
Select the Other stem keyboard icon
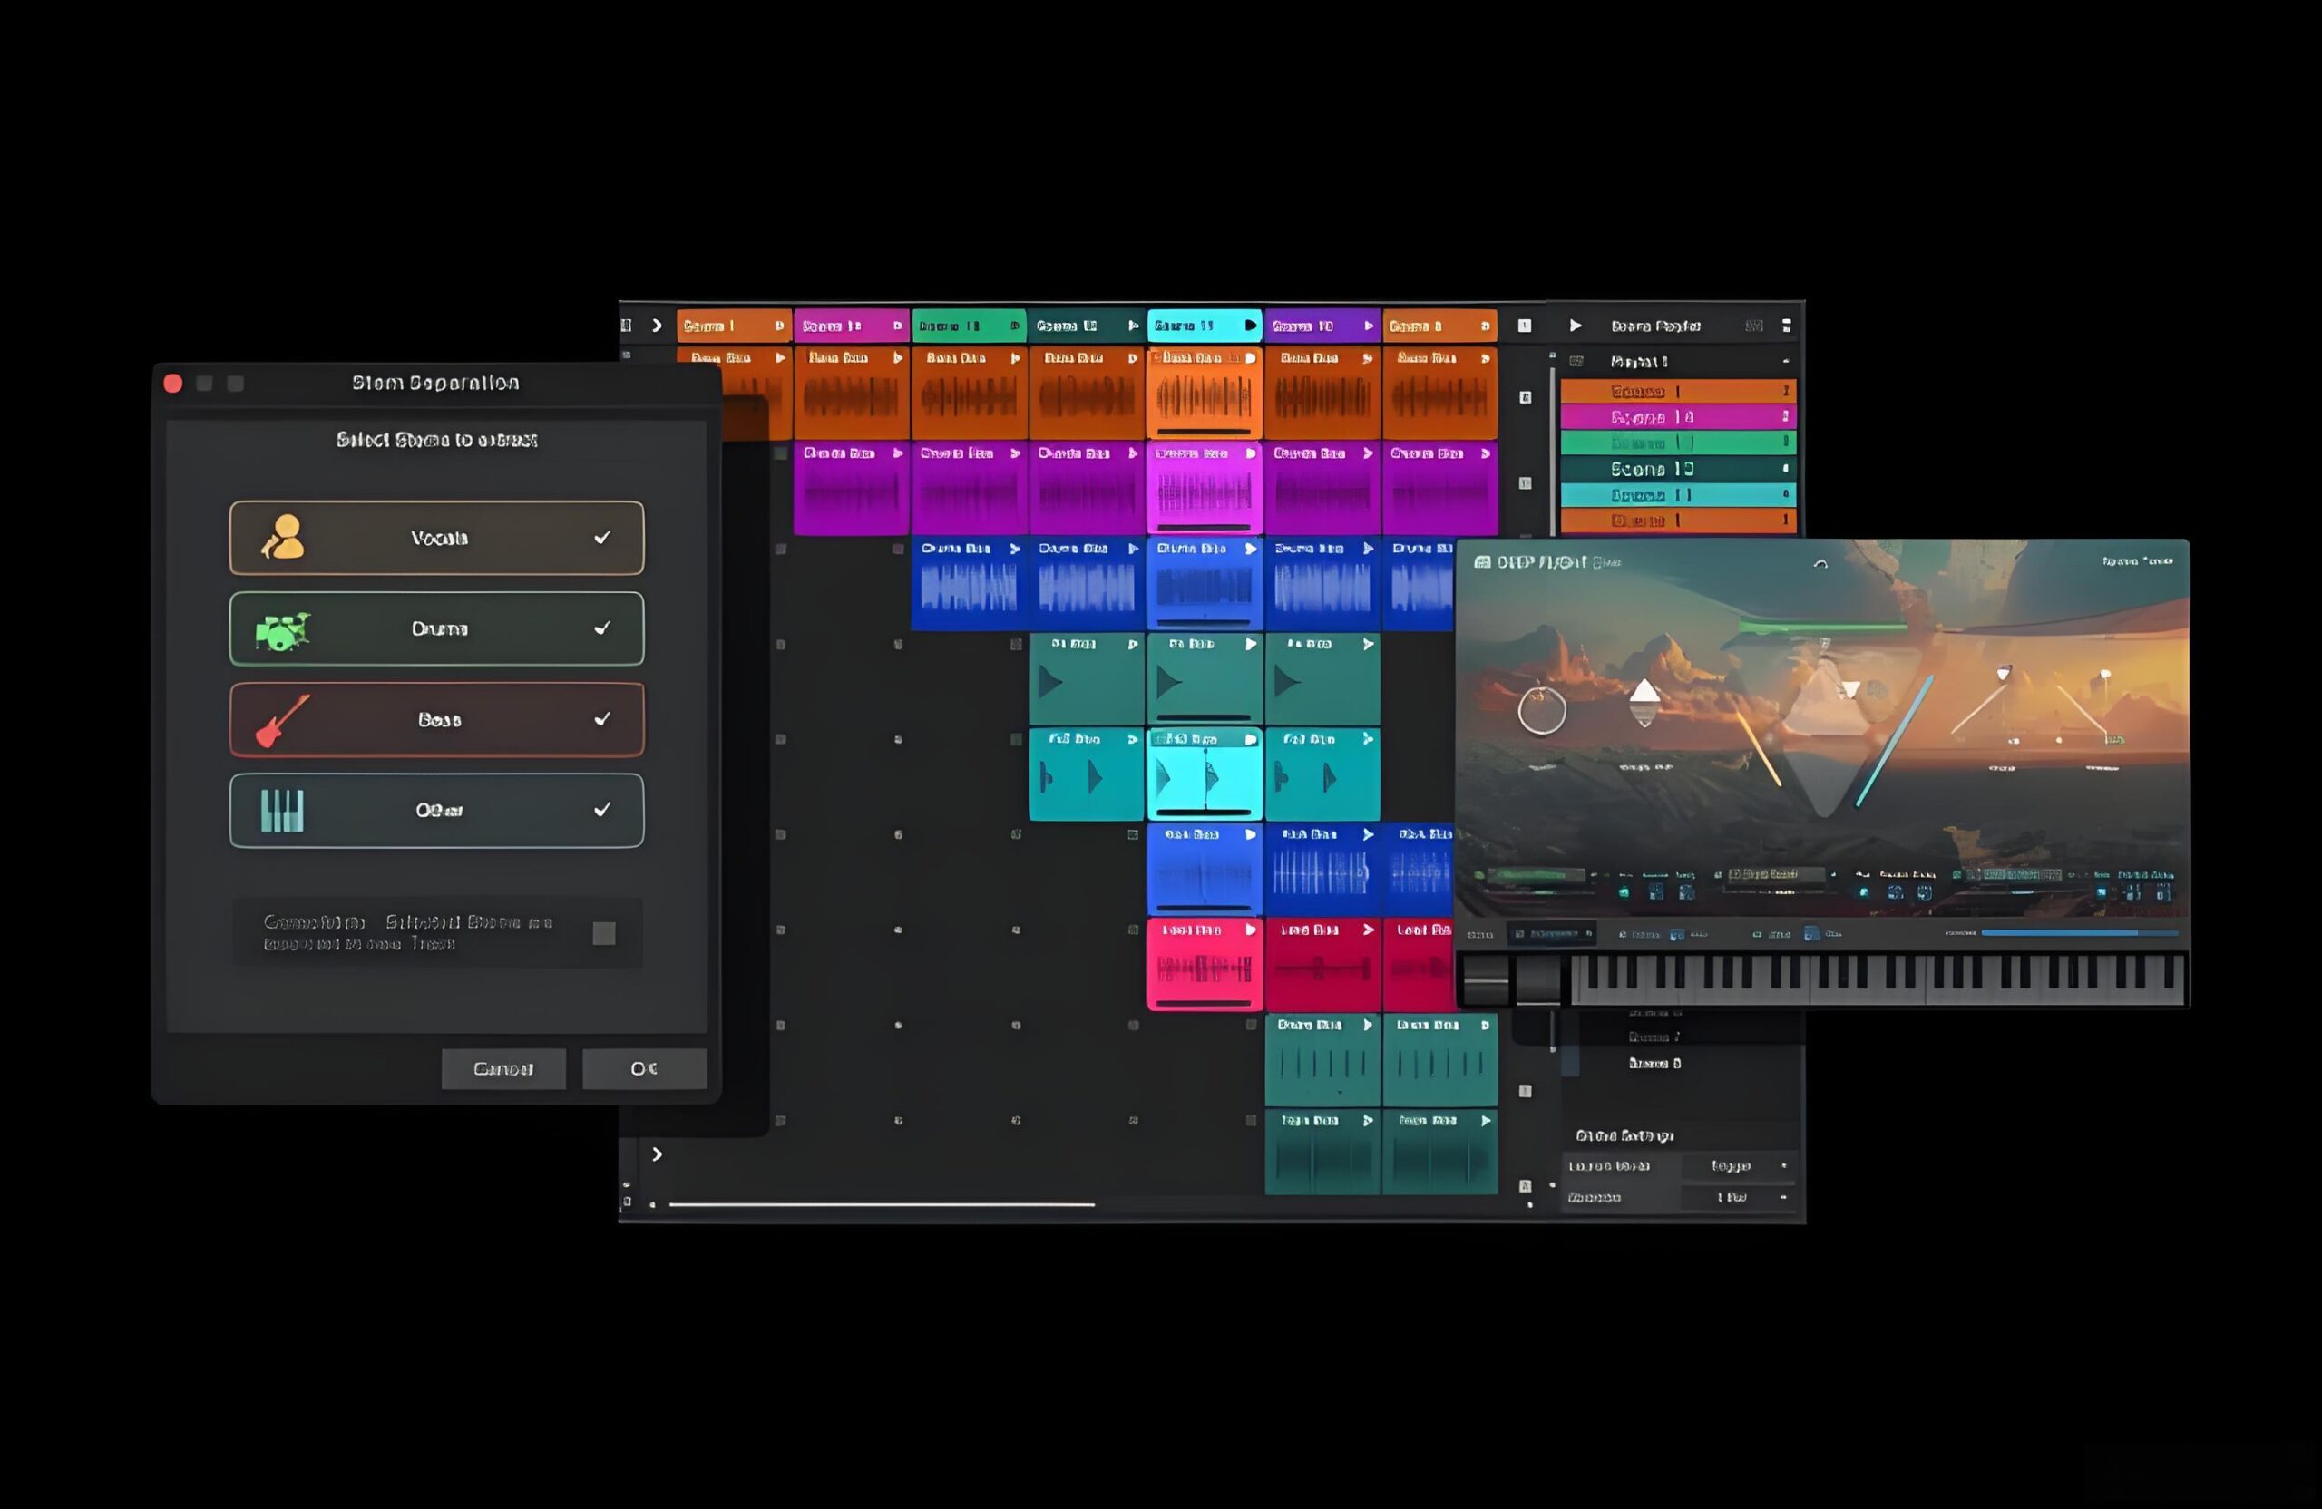pos(283,810)
